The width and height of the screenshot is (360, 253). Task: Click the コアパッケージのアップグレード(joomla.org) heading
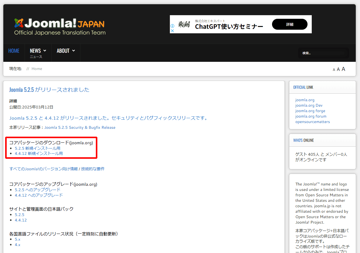pos(53,184)
